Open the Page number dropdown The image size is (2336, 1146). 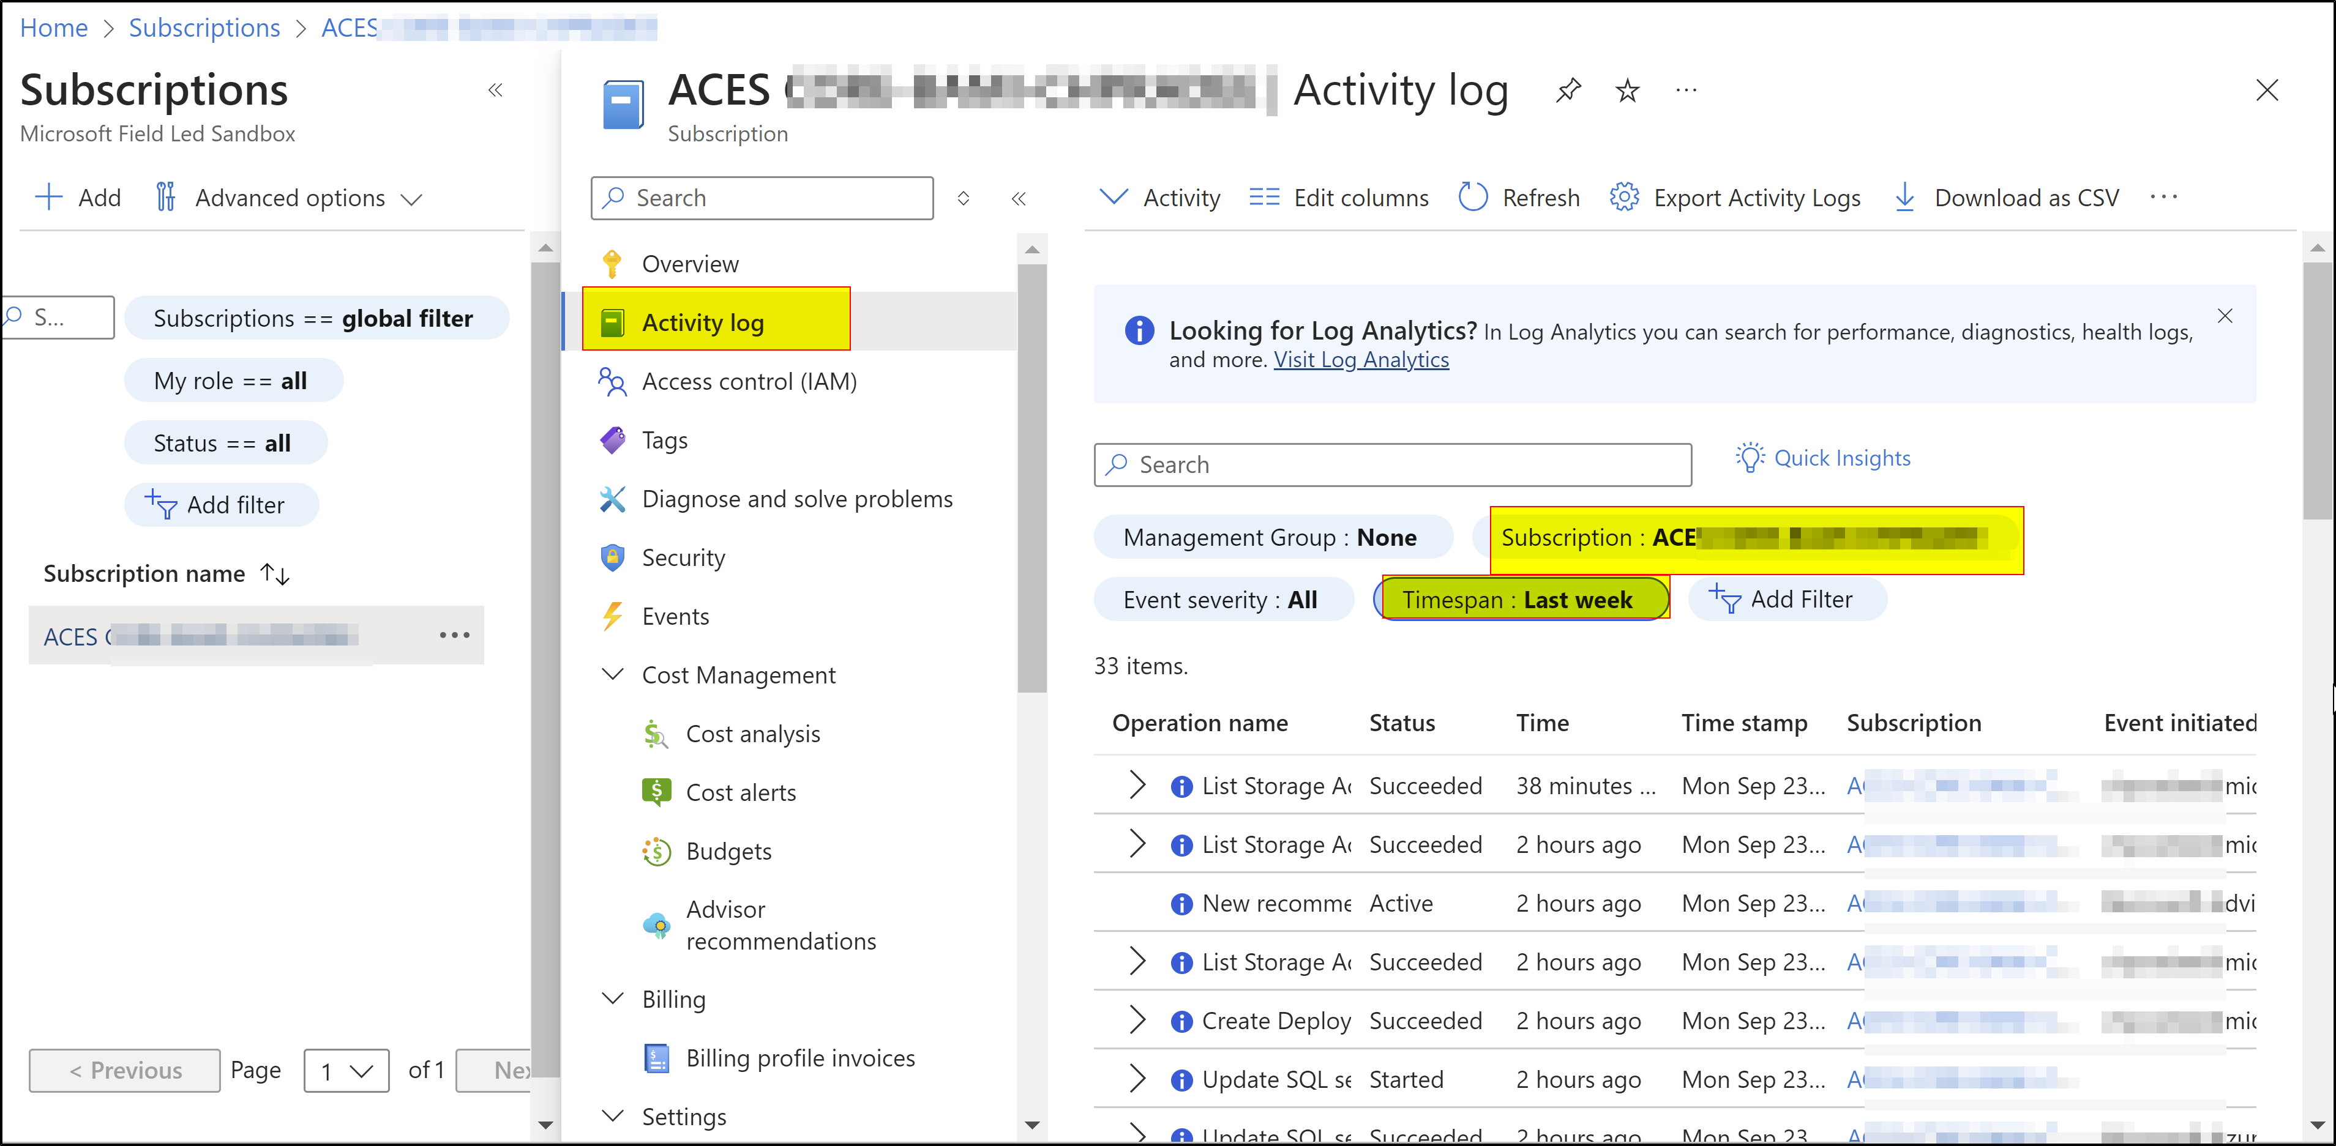coord(346,1071)
